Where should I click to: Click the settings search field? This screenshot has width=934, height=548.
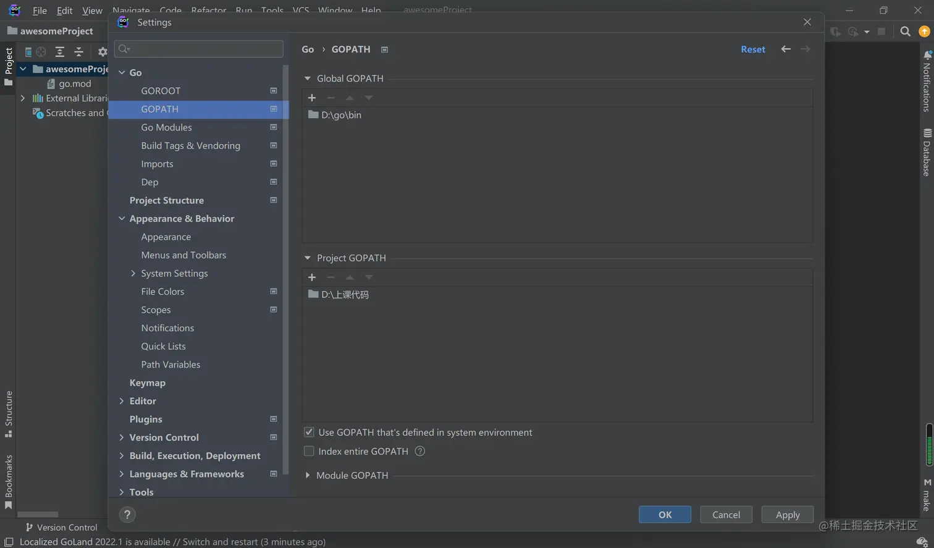pyautogui.click(x=199, y=49)
